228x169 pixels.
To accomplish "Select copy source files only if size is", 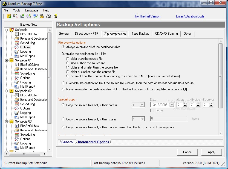I will (63, 119).
